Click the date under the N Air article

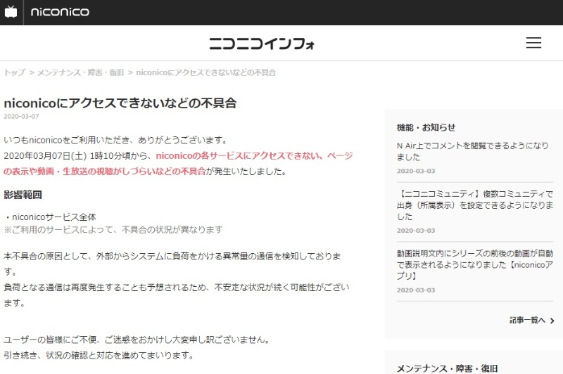click(x=416, y=171)
